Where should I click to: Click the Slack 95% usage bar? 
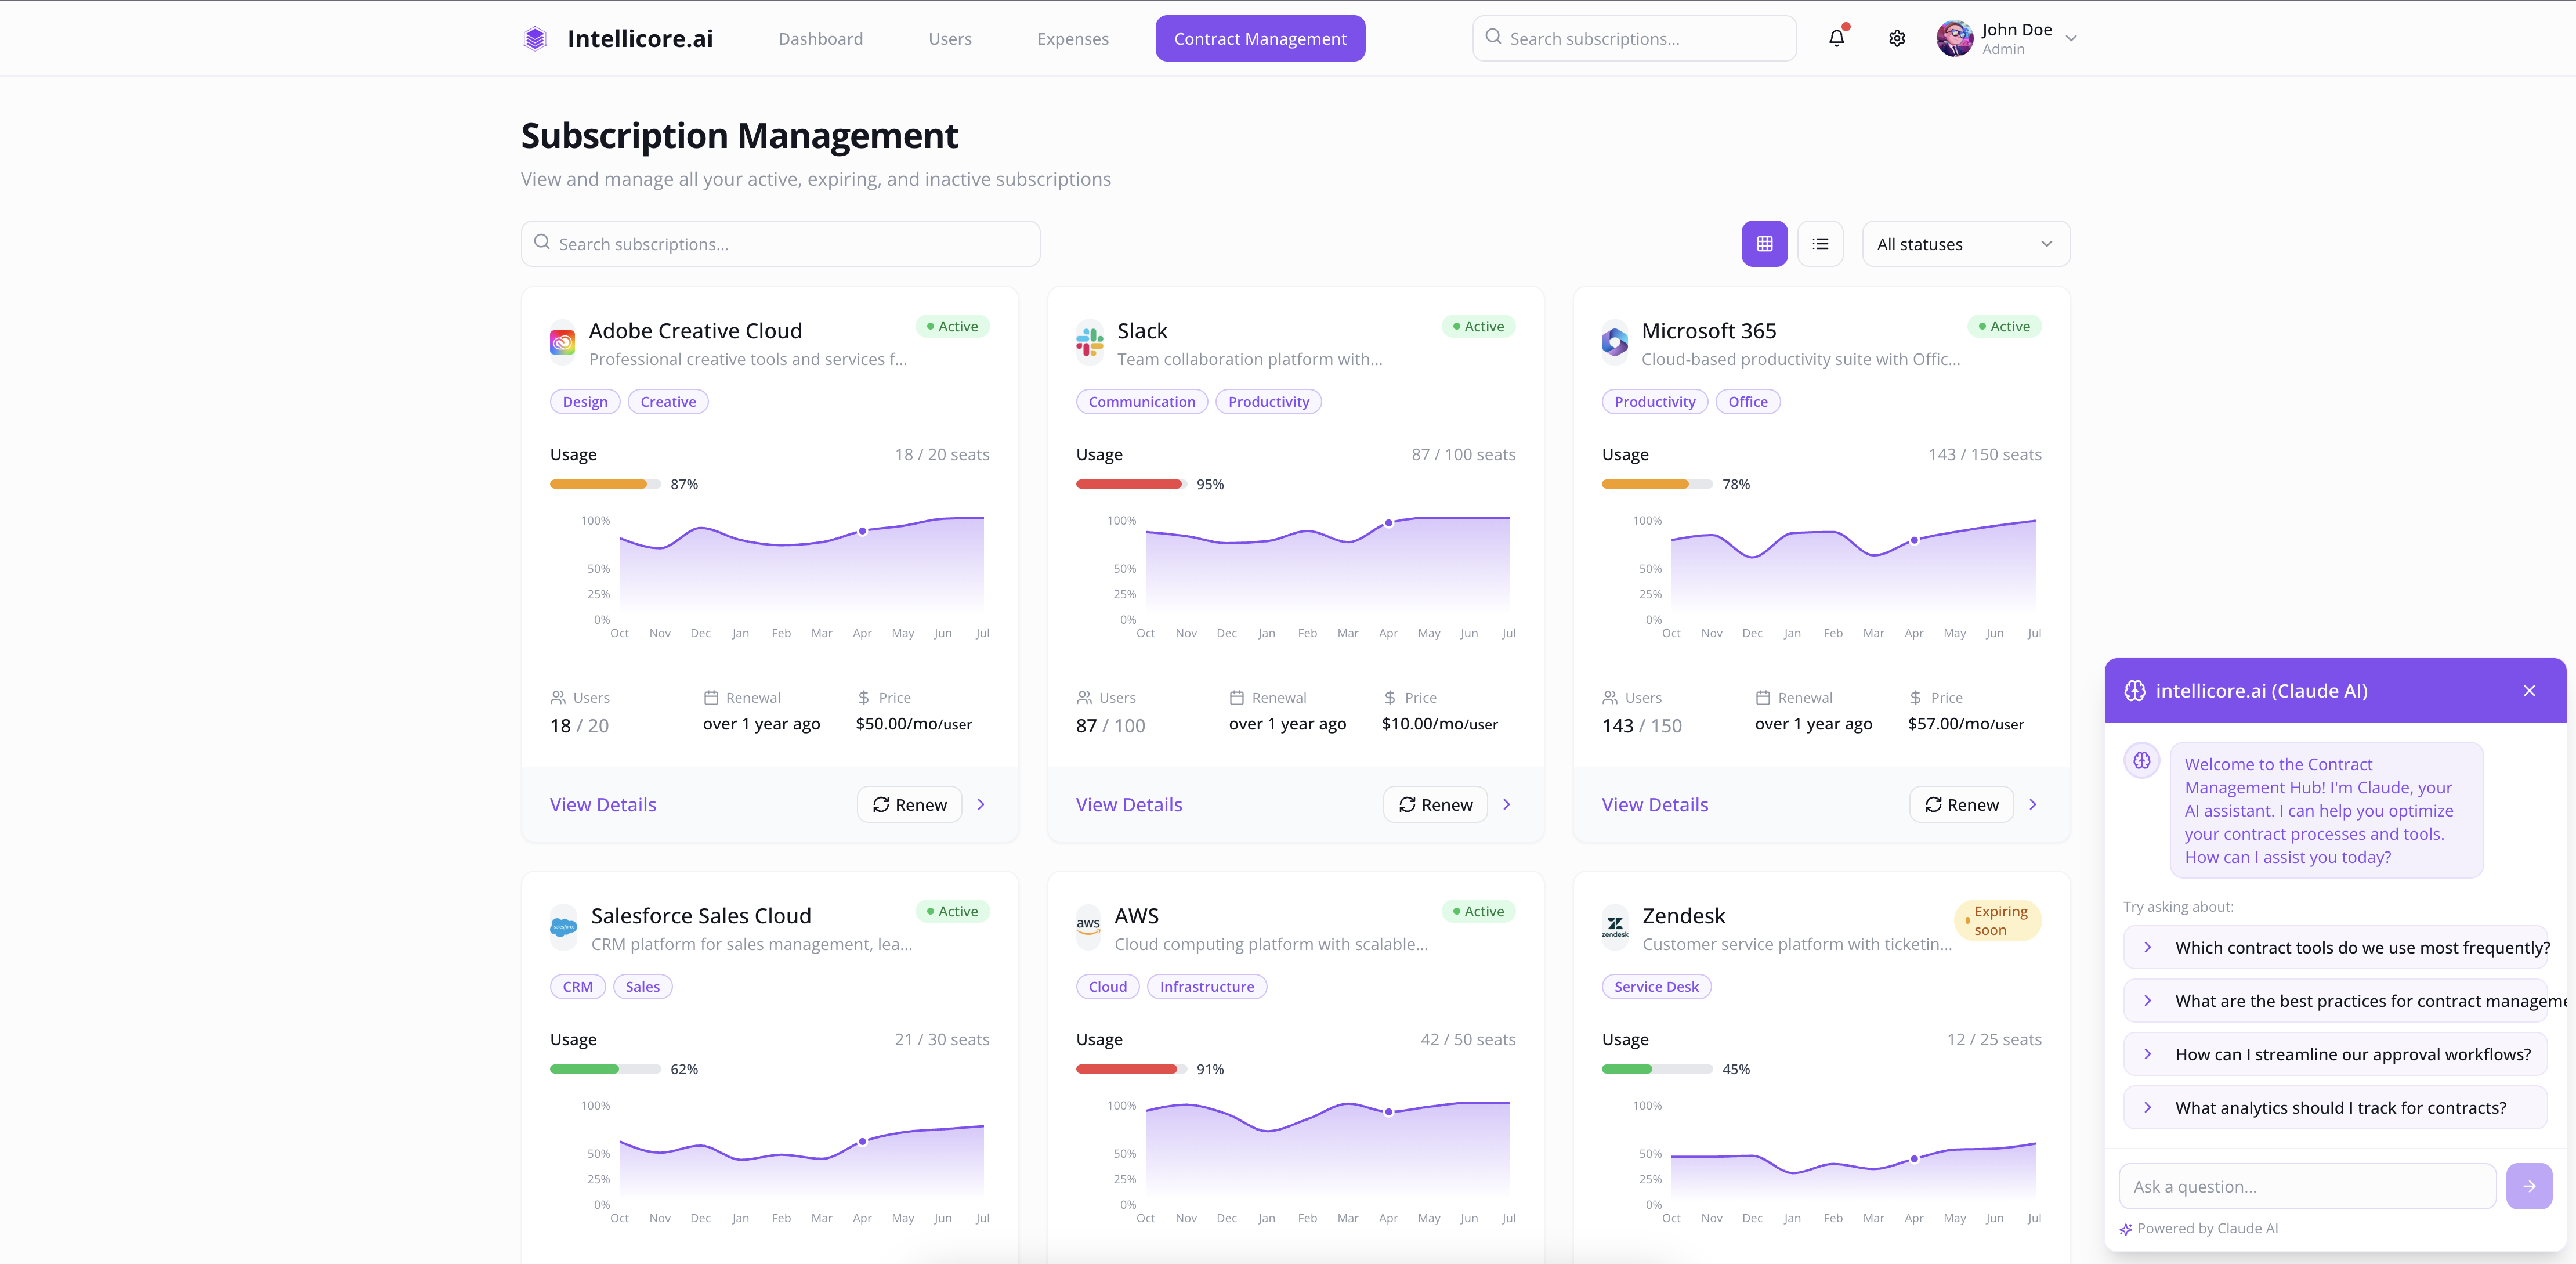pyautogui.click(x=1131, y=484)
